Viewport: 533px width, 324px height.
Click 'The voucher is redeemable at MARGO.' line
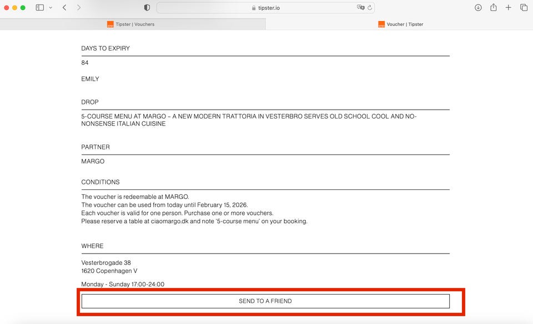tap(135, 197)
